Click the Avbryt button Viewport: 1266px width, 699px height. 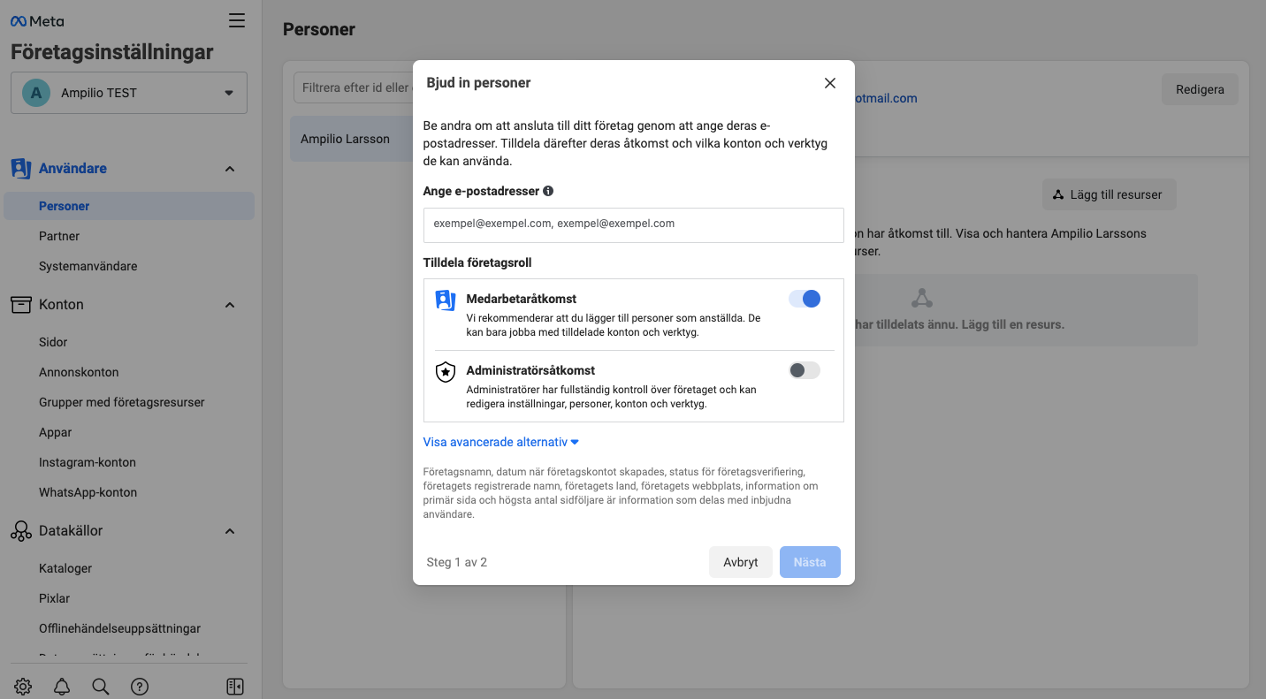(740, 562)
